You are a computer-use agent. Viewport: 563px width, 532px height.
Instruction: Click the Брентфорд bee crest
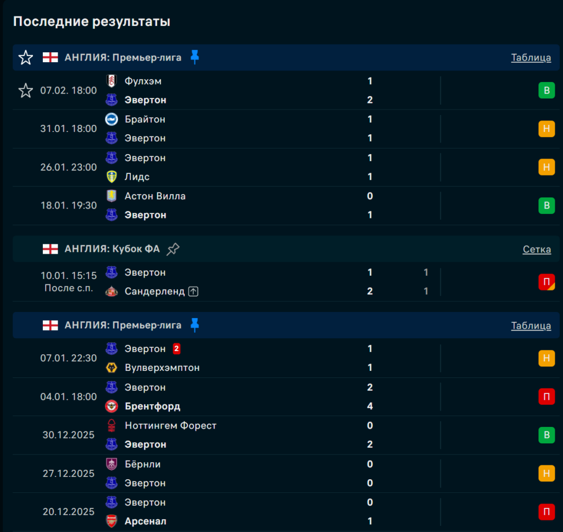[112, 407]
